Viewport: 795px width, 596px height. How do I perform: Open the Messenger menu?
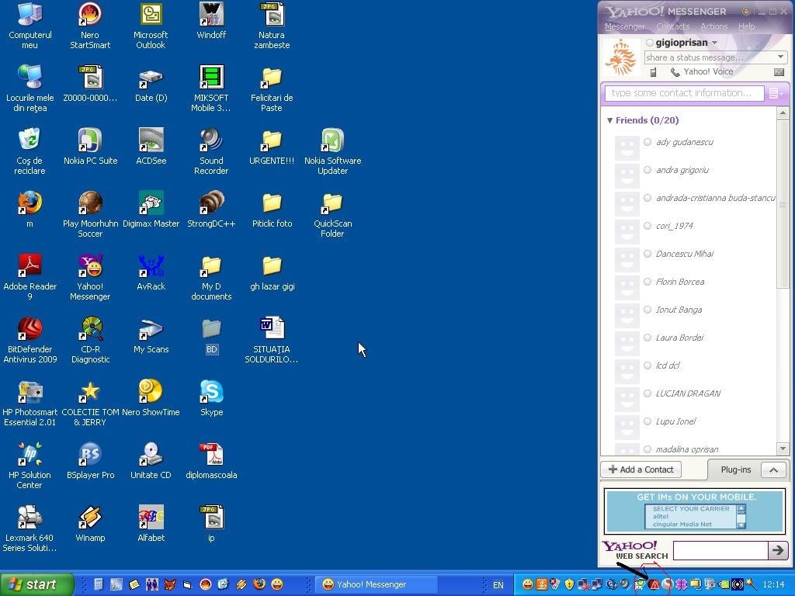tap(625, 27)
